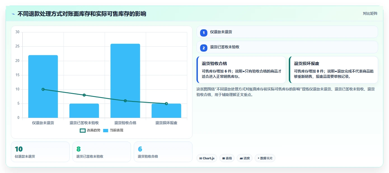The width and height of the screenshot is (389, 173).
Task: Click the bar for 退货验收合格
Action: tap(125, 81)
